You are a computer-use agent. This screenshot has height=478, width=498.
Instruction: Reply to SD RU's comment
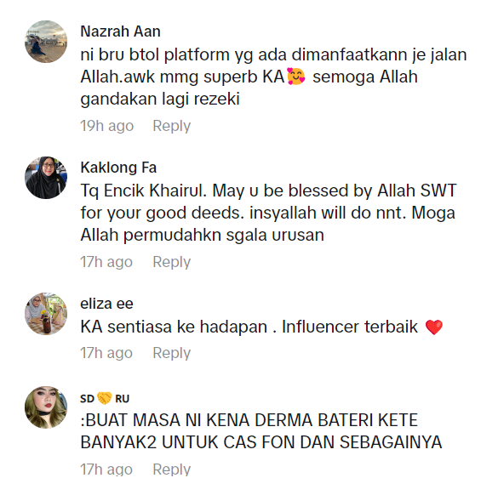click(171, 469)
